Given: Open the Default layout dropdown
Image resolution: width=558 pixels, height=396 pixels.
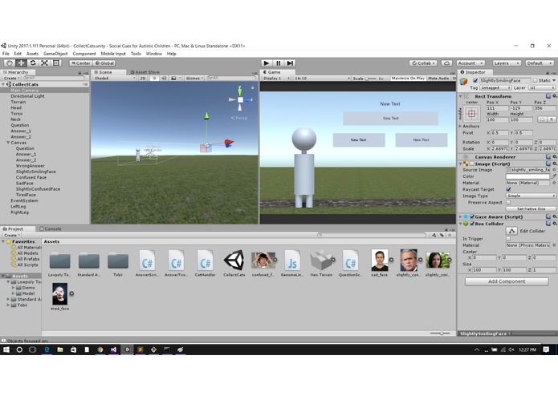Looking at the screenshot, I should (x=540, y=63).
